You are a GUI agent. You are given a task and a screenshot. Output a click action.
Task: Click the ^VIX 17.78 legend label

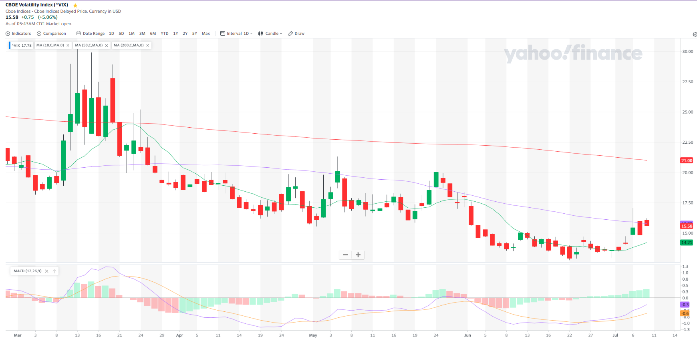(x=22, y=46)
